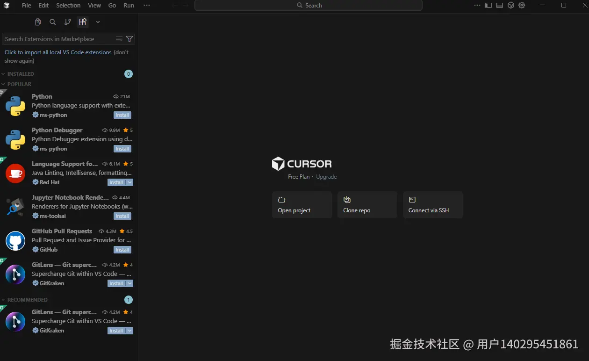This screenshot has width=589, height=361.
Task: Click the Red Hat publisher name
Action: [50, 182]
